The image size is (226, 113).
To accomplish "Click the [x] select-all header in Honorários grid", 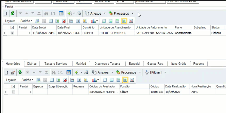I will 13,87.
